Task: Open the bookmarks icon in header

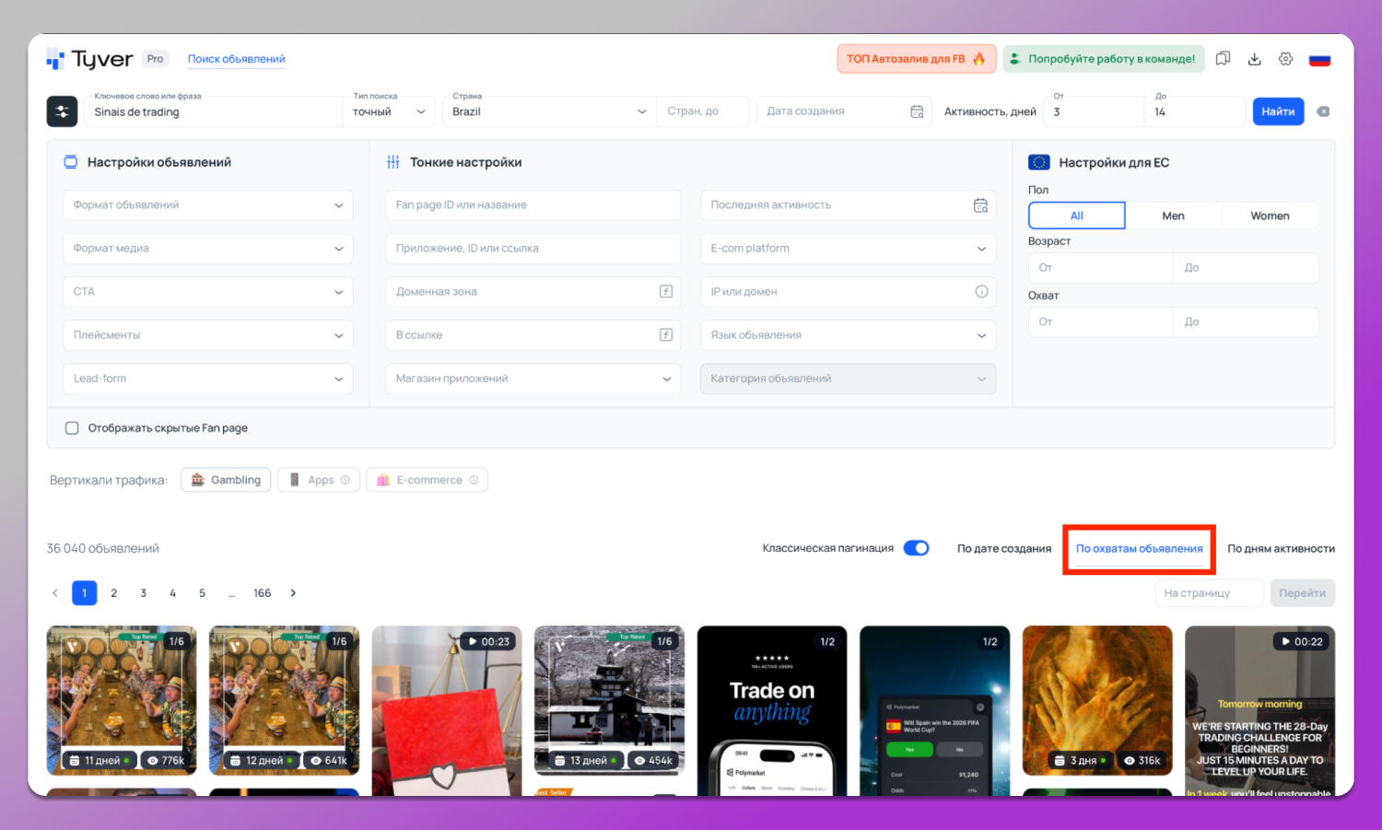Action: click(x=1223, y=59)
